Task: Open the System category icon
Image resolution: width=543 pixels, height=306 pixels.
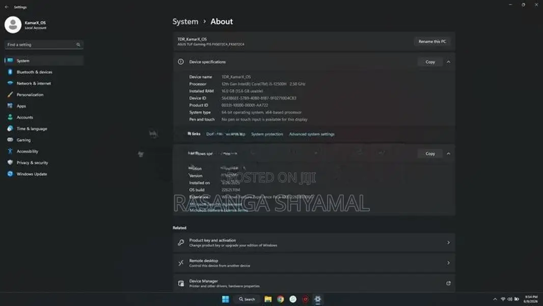Action: click(10, 60)
